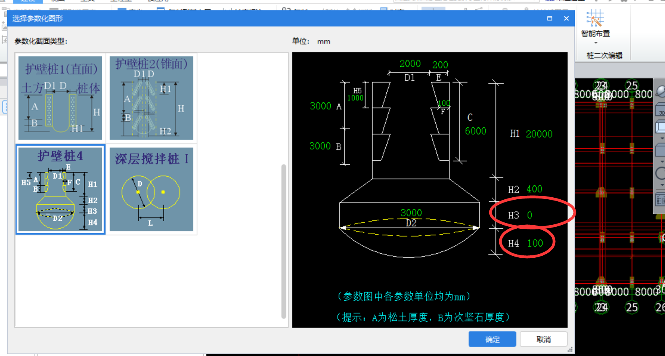The width and height of the screenshot is (665, 356).
Task: Edit the F value 100
Action: pos(444,103)
